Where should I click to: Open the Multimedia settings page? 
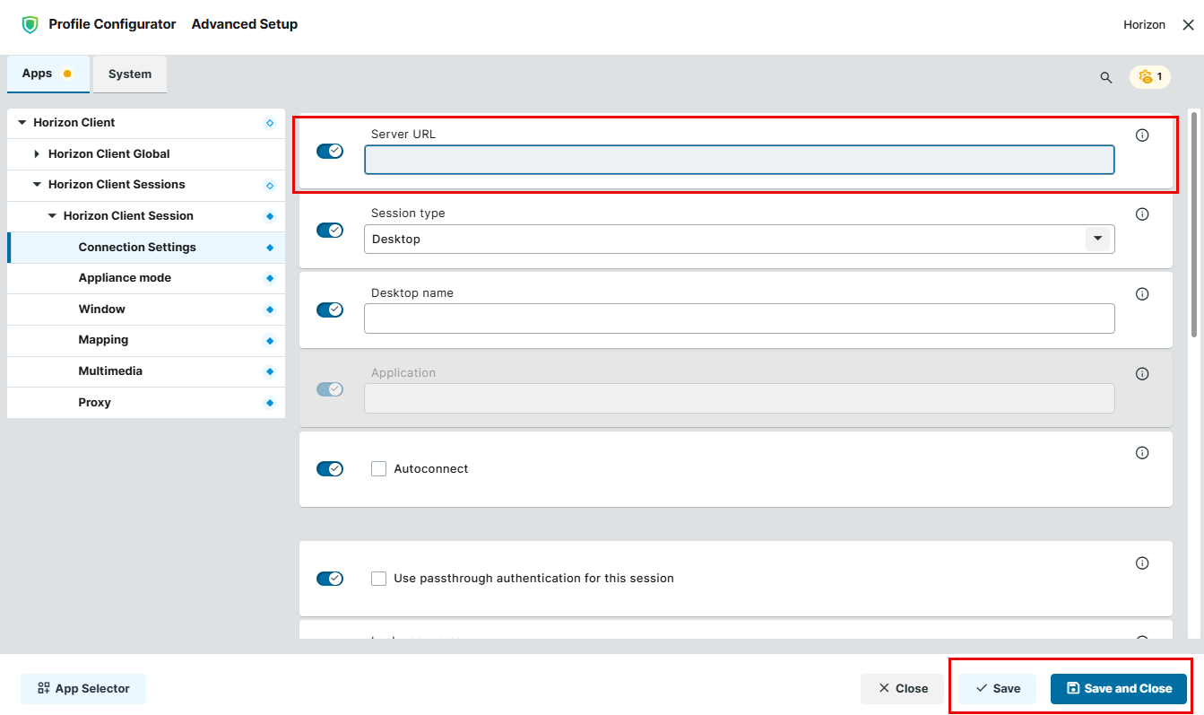tap(146, 371)
